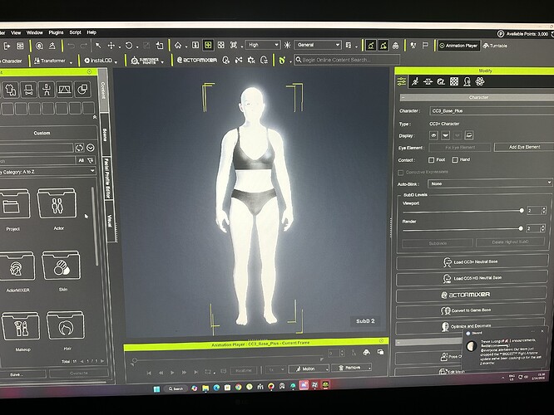The height and width of the screenshot is (415, 554).
Task: Select the arrow Select tool in toolbar
Action: click(x=98, y=46)
